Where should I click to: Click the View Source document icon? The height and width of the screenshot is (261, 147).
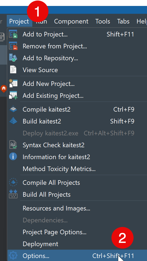point(13,70)
